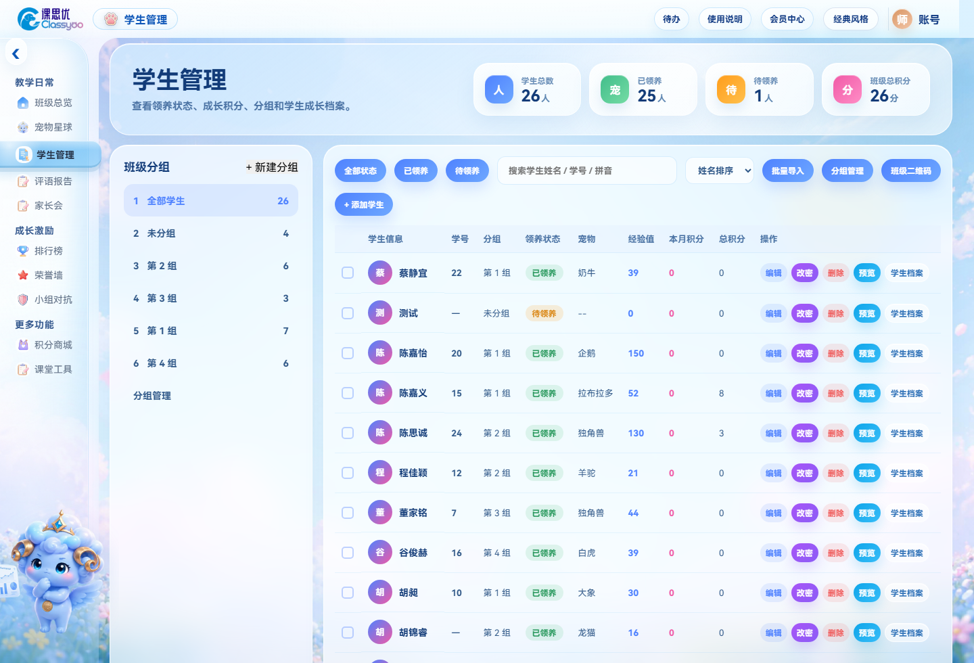The height and width of the screenshot is (663, 974).
Task: Click 改密 for 陈嘉怡
Action: pos(805,353)
